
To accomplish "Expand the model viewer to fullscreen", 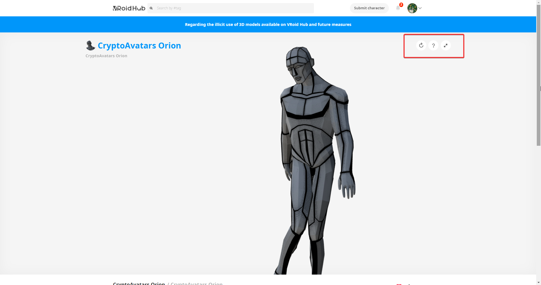I will (446, 45).
